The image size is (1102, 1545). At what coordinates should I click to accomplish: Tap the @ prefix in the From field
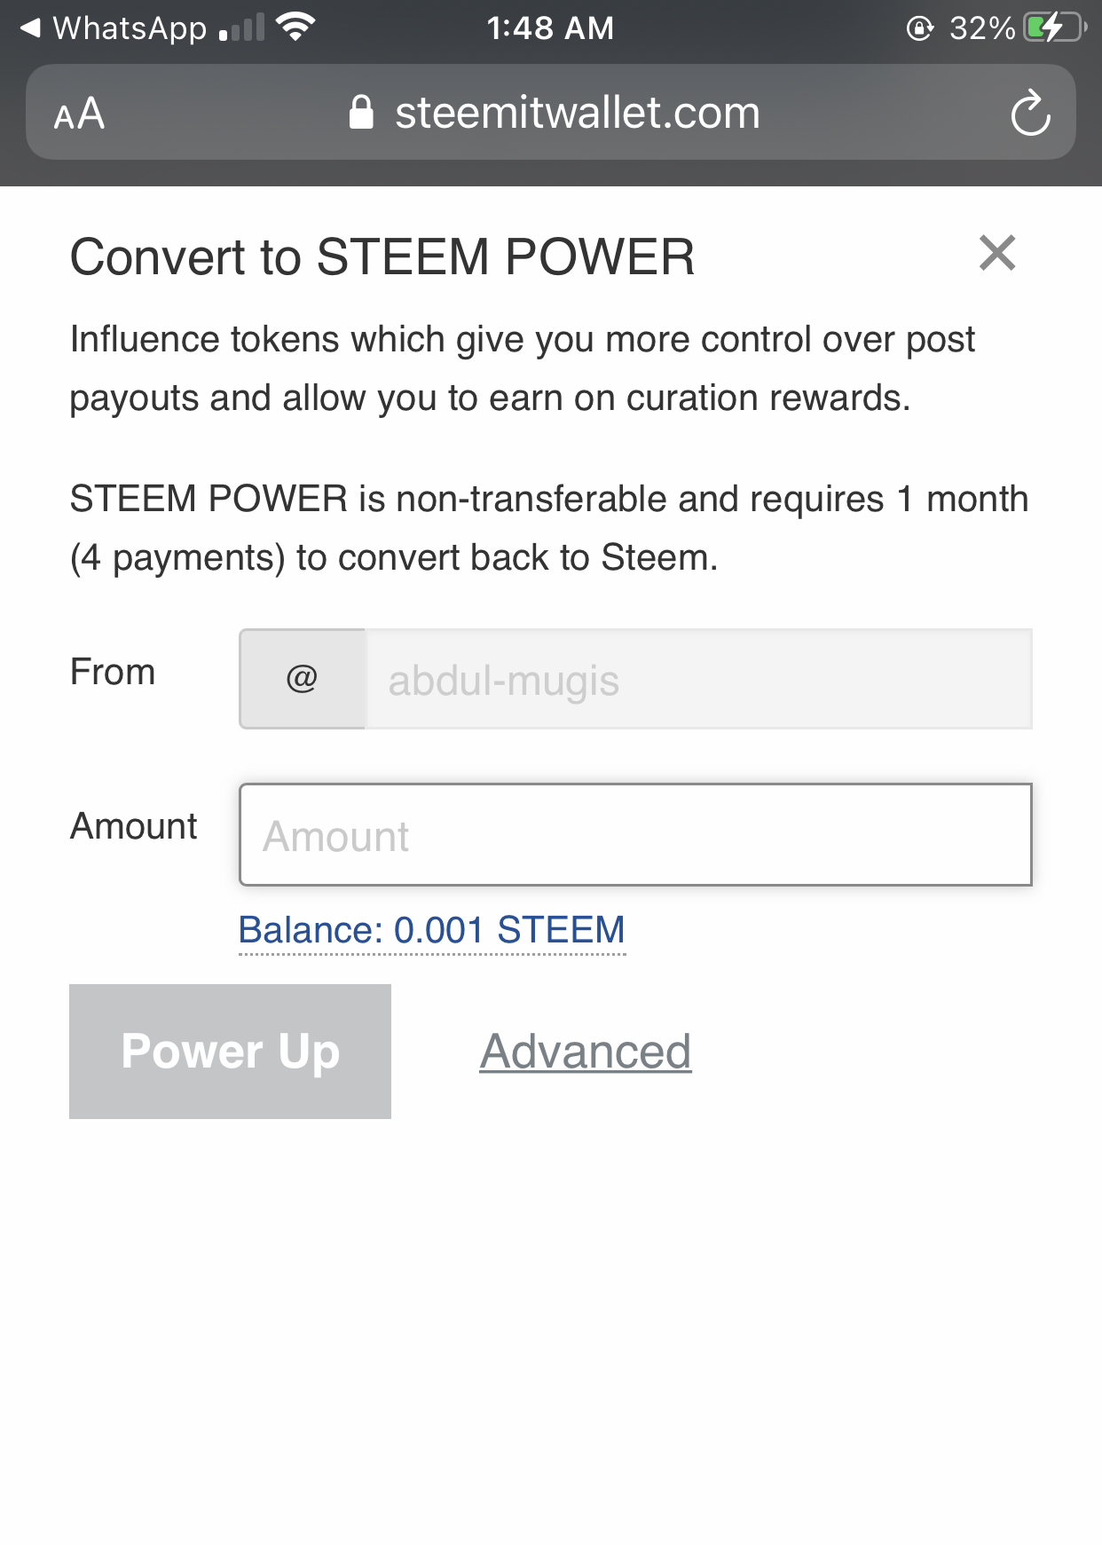pyautogui.click(x=302, y=679)
